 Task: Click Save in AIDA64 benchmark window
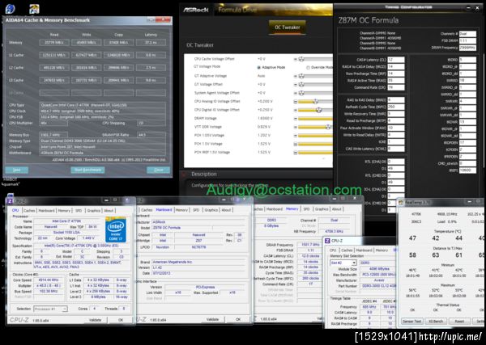[x=17, y=170]
